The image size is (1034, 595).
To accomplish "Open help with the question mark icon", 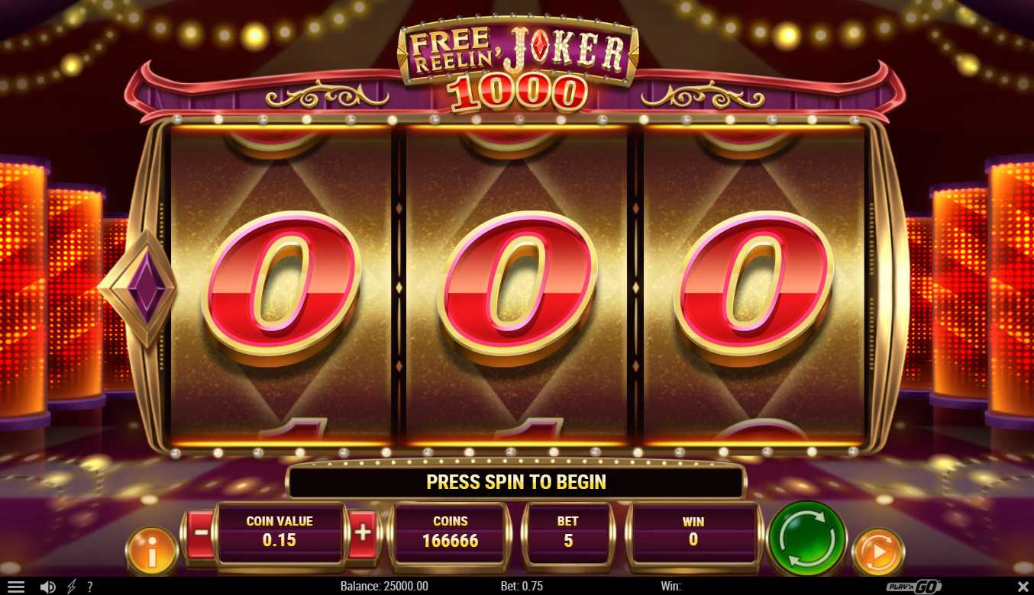I will click(x=89, y=587).
